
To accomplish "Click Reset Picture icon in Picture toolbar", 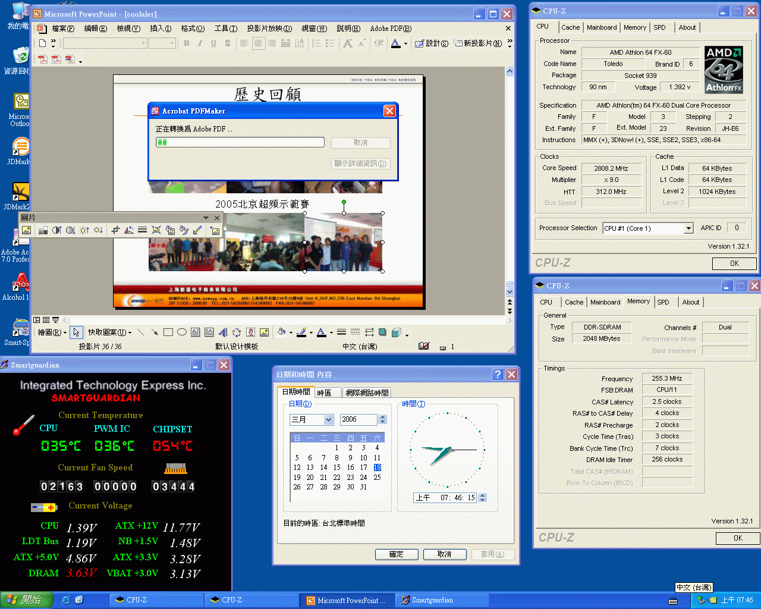I will tap(215, 230).
